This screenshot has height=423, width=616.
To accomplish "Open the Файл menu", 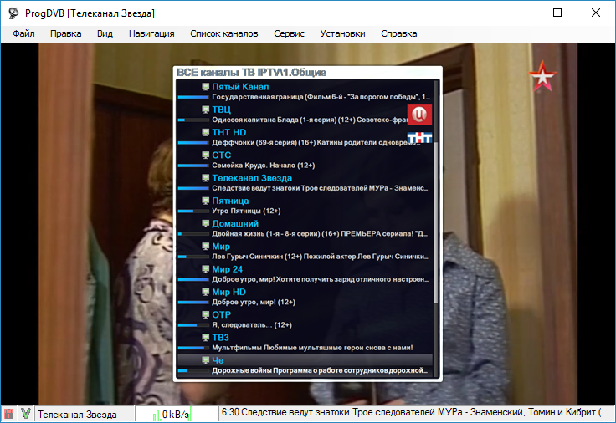I will coord(23,33).
